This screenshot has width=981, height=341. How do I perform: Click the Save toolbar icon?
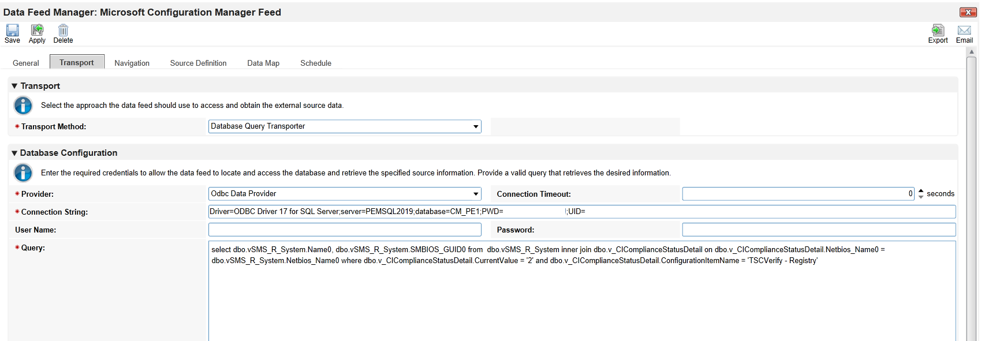(12, 33)
